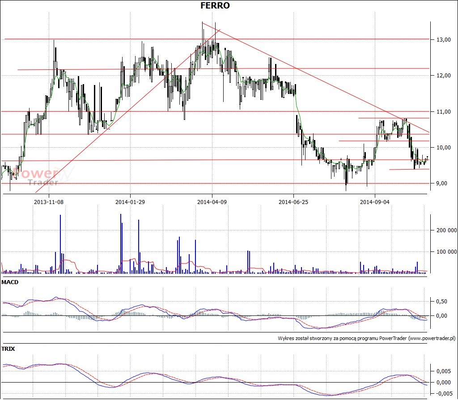Select the 100 000 volume axis label

point(447,252)
